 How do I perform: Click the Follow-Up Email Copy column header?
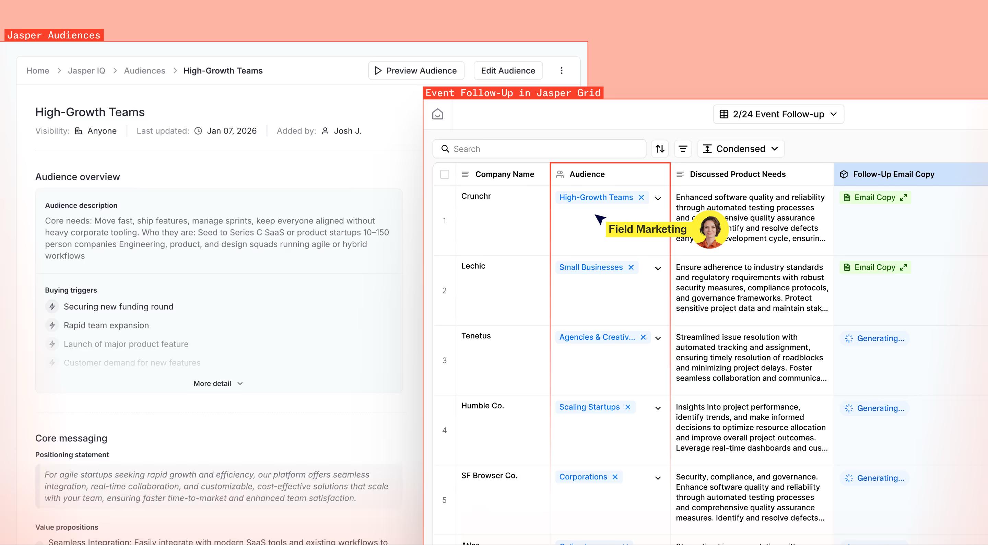tap(893, 175)
